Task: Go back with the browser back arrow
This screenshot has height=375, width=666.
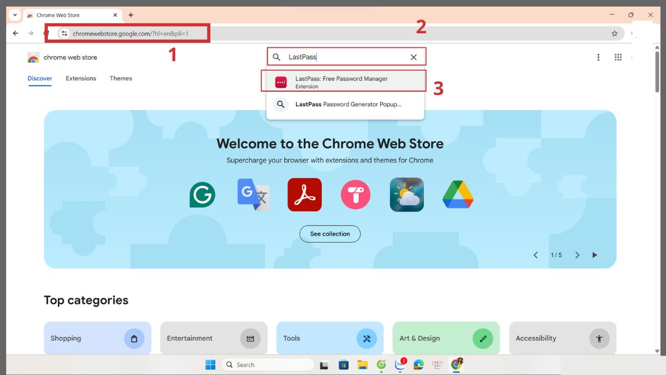Action: 16,33
